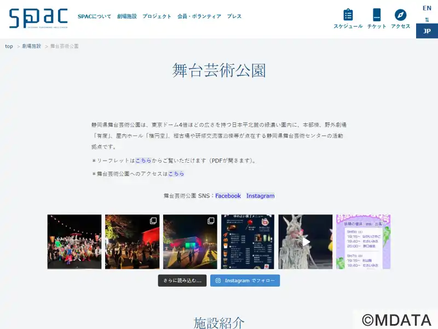438x329 pixels.
Task: Open the 会員・ボランティア menu
Action: point(199,16)
